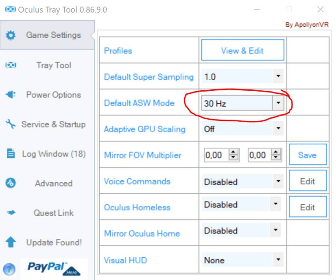Screen dimensions: 336x280
Task: Click the VR headset icon beside Tray Tool
Action: coord(10,65)
